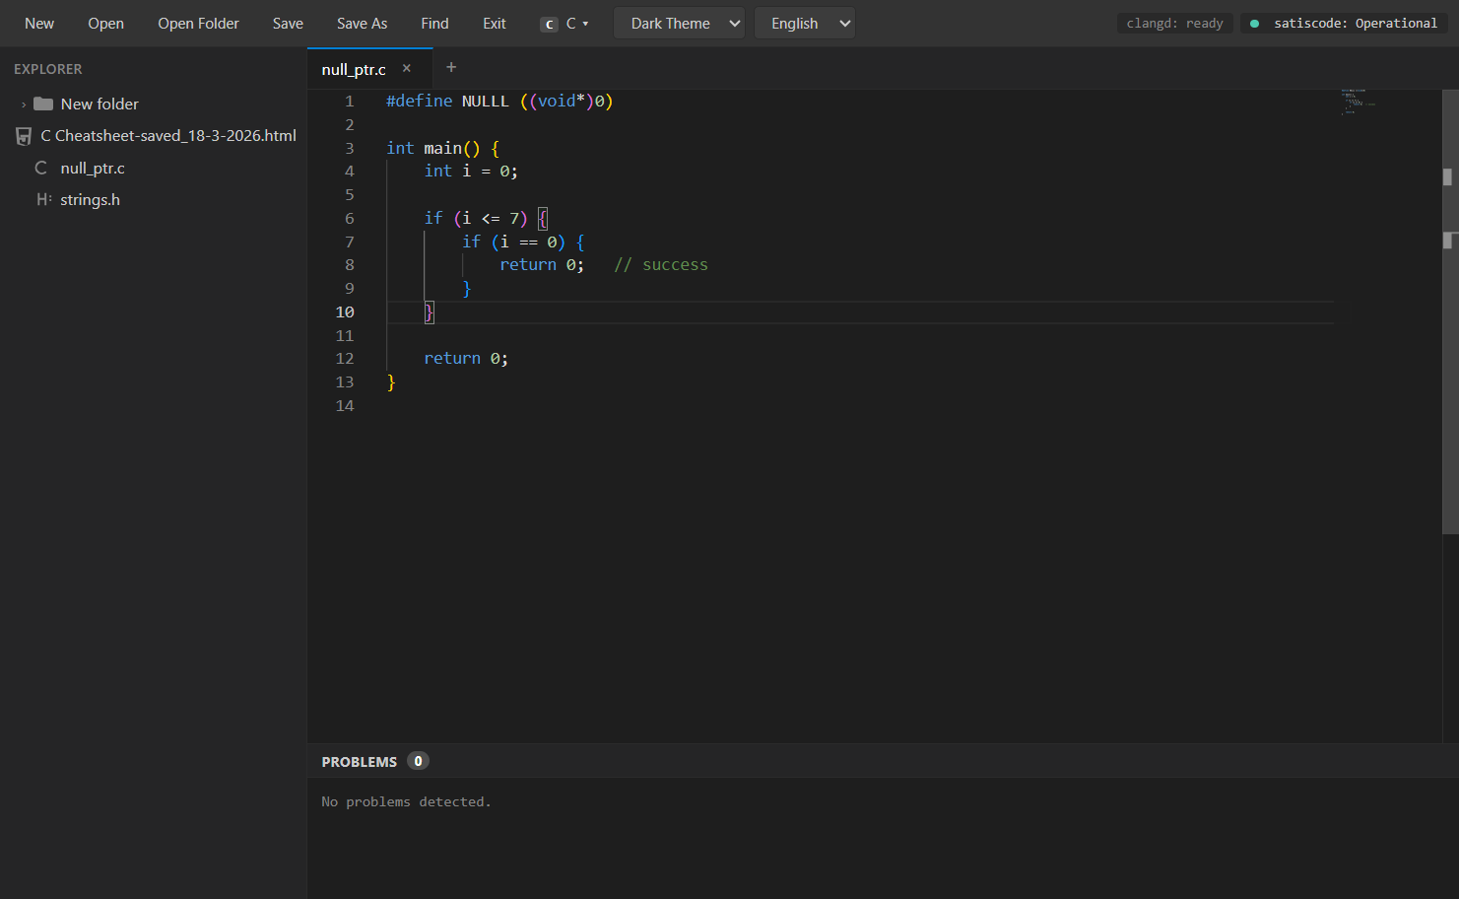The image size is (1459, 899).
Task: Click the New folder icon in Explorer
Action: pyautogui.click(x=43, y=104)
